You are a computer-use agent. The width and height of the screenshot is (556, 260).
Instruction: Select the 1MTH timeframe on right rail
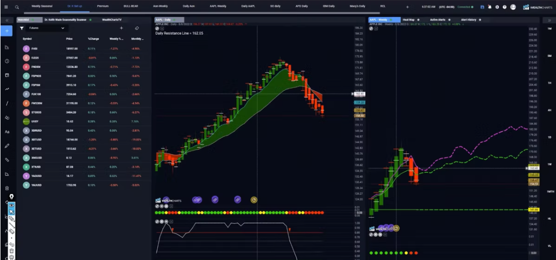(x=549, y=191)
